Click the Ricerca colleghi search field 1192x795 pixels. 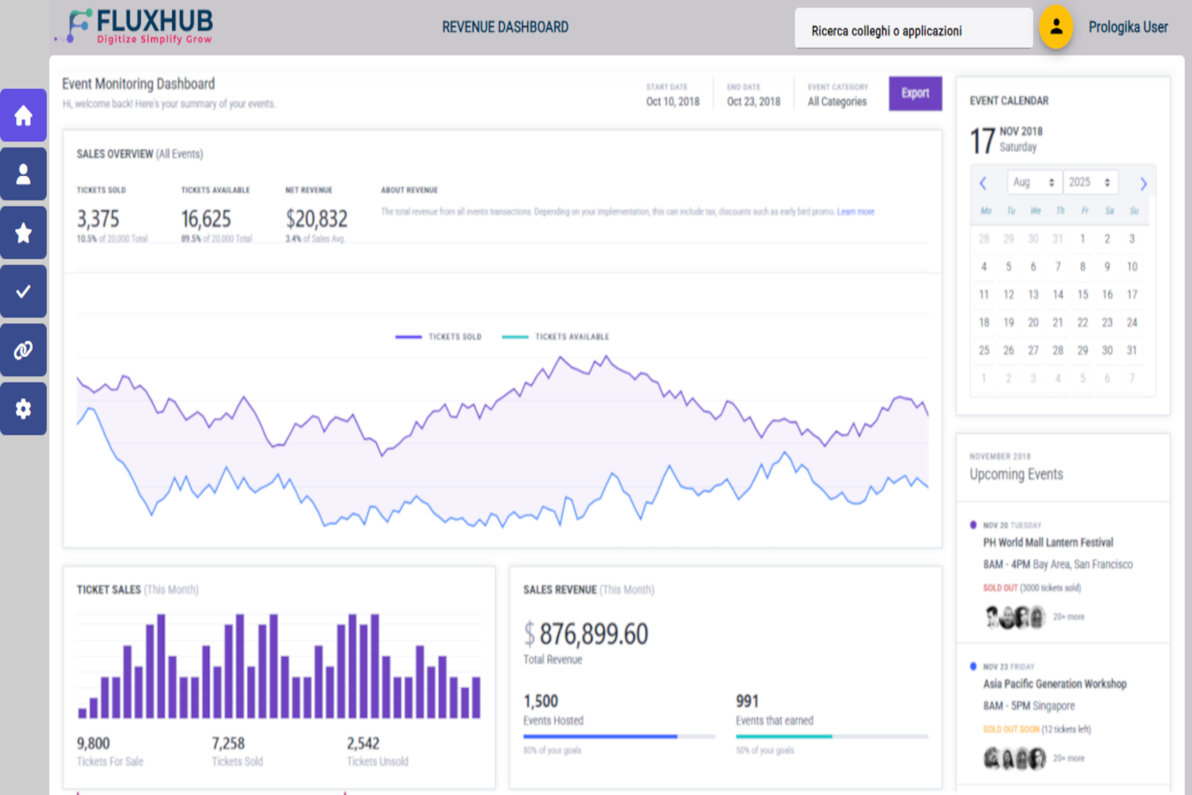pyautogui.click(x=913, y=27)
